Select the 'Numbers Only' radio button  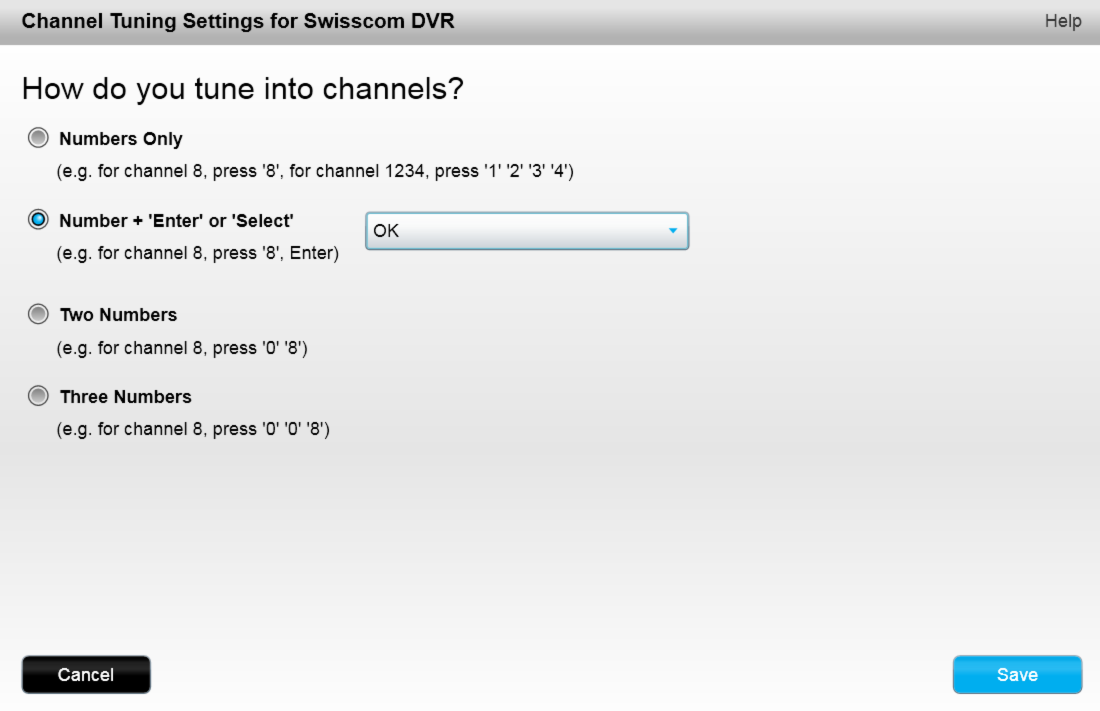click(x=39, y=139)
